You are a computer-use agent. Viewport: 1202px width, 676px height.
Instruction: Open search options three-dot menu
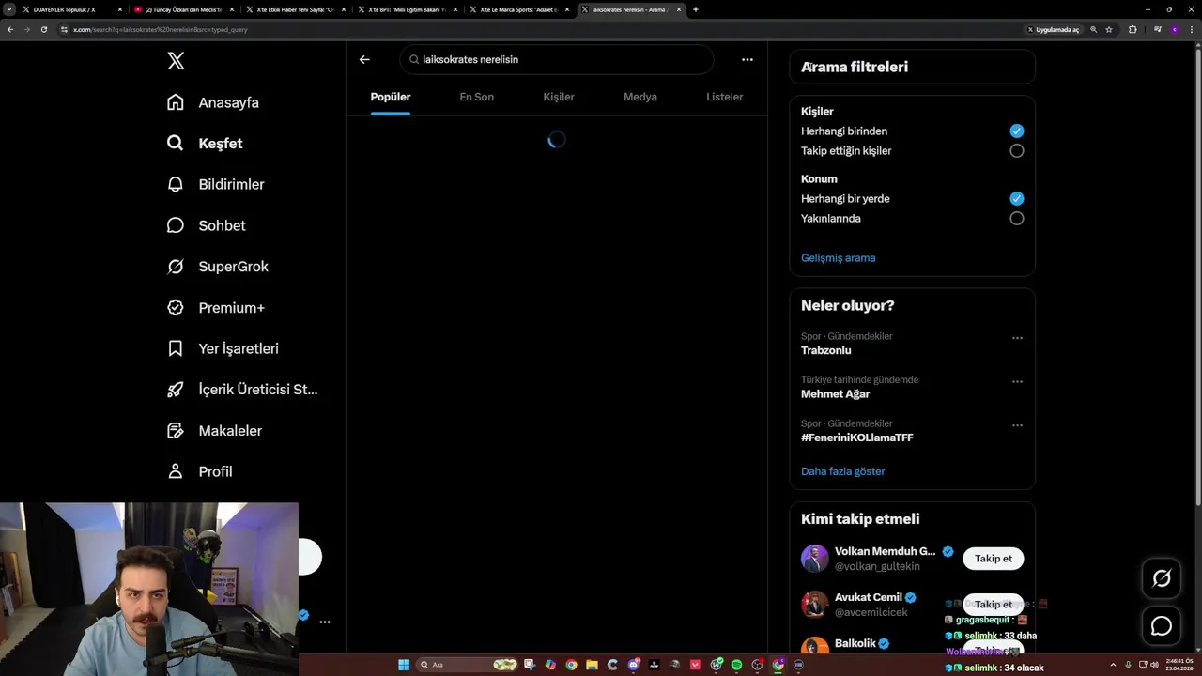[x=747, y=59]
